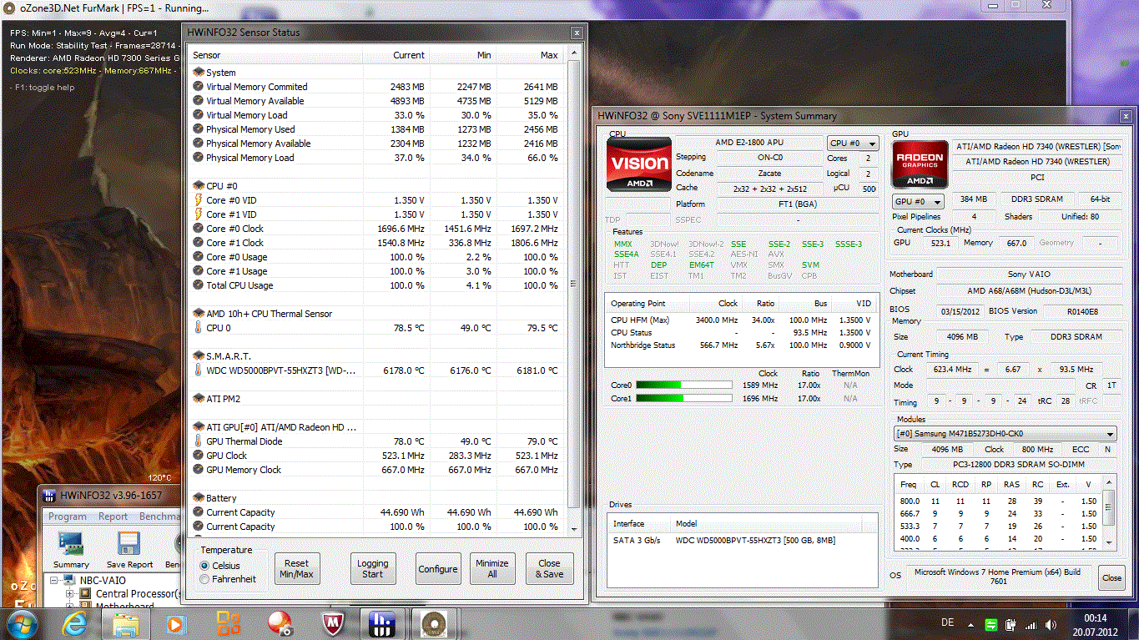Select the Total CPU Usage row
Screen dimensions: 1139x640
[x=377, y=285]
